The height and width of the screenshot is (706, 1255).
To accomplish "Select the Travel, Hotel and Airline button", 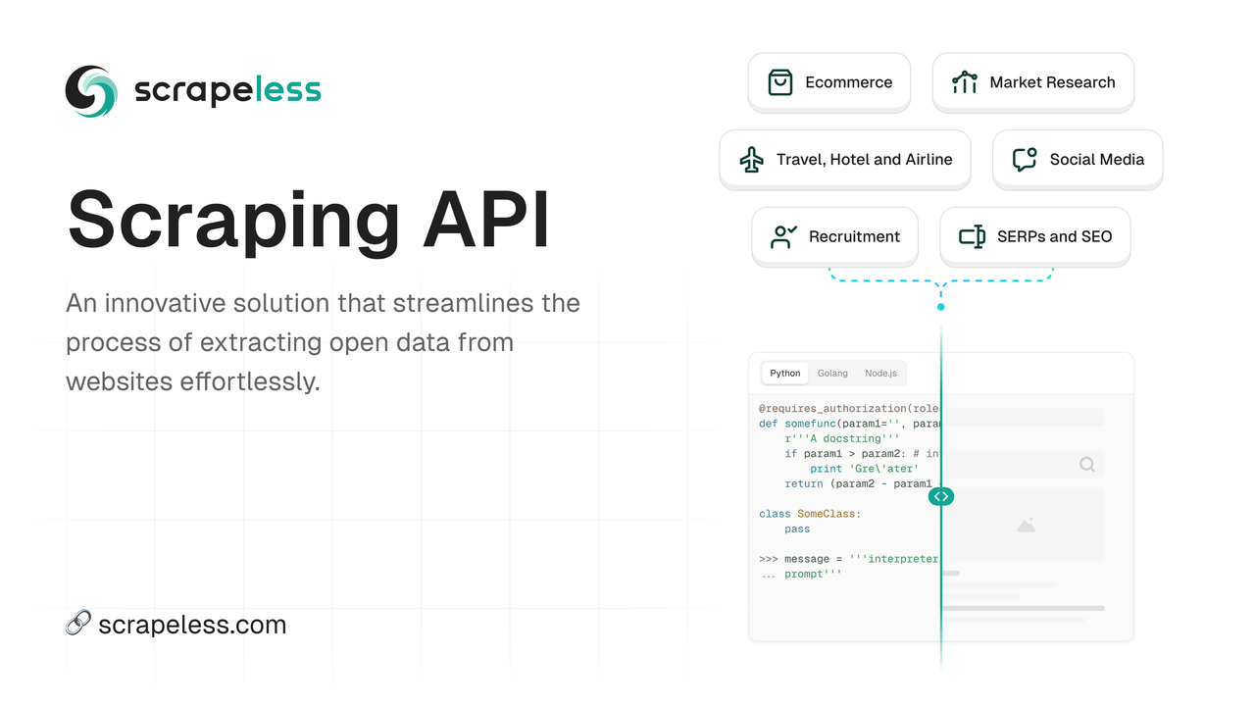I will click(x=845, y=160).
